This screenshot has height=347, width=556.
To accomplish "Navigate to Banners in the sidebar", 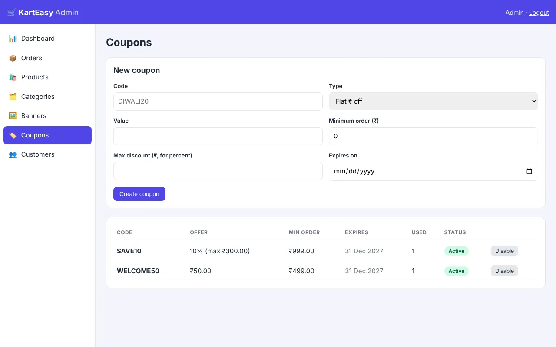I will (x=47, y=116).
